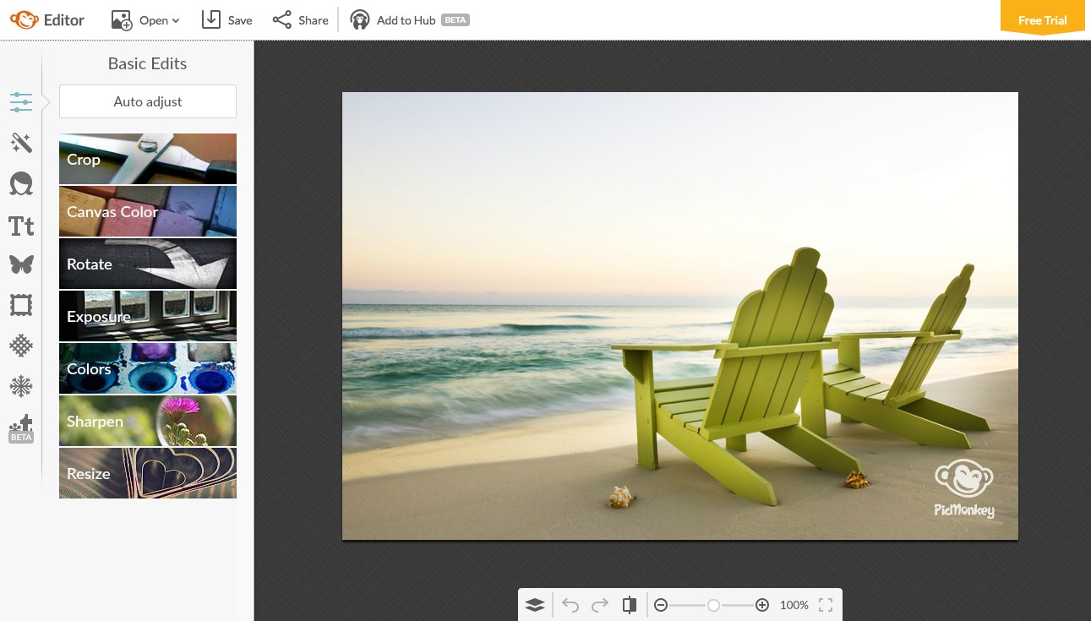The height and width of the screenshot is (621, 1091).
Task: Apply Auto adjust to the photo
Action: tap(147, 101)
